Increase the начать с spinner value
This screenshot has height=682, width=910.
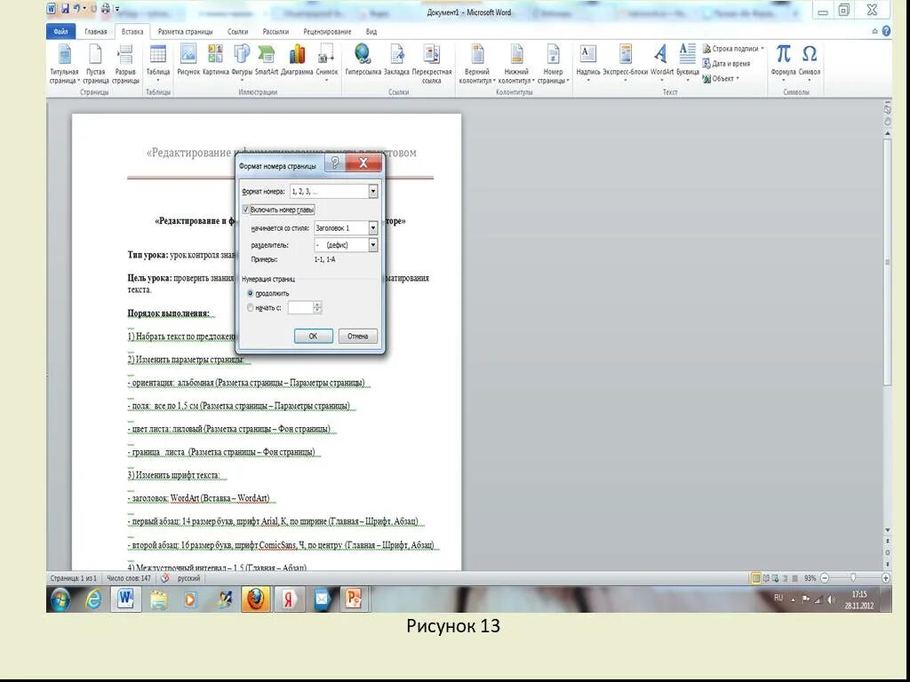(x=317, y=305)
